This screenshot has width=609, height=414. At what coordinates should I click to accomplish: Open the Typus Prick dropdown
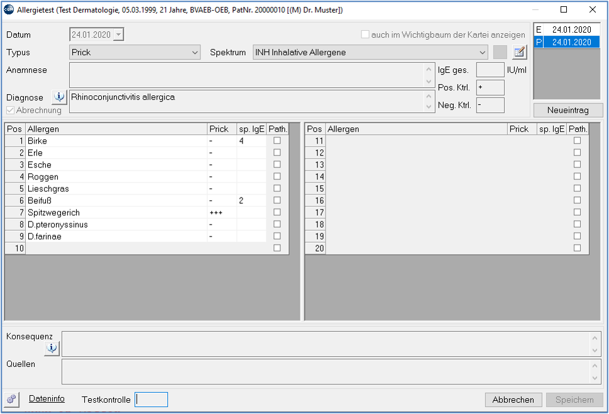pos(195,52)
